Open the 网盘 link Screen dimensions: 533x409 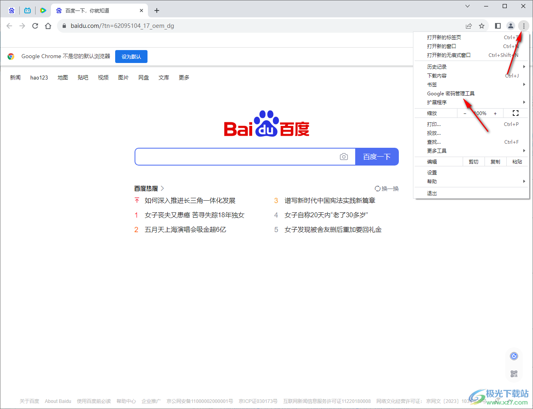[143, 78]
